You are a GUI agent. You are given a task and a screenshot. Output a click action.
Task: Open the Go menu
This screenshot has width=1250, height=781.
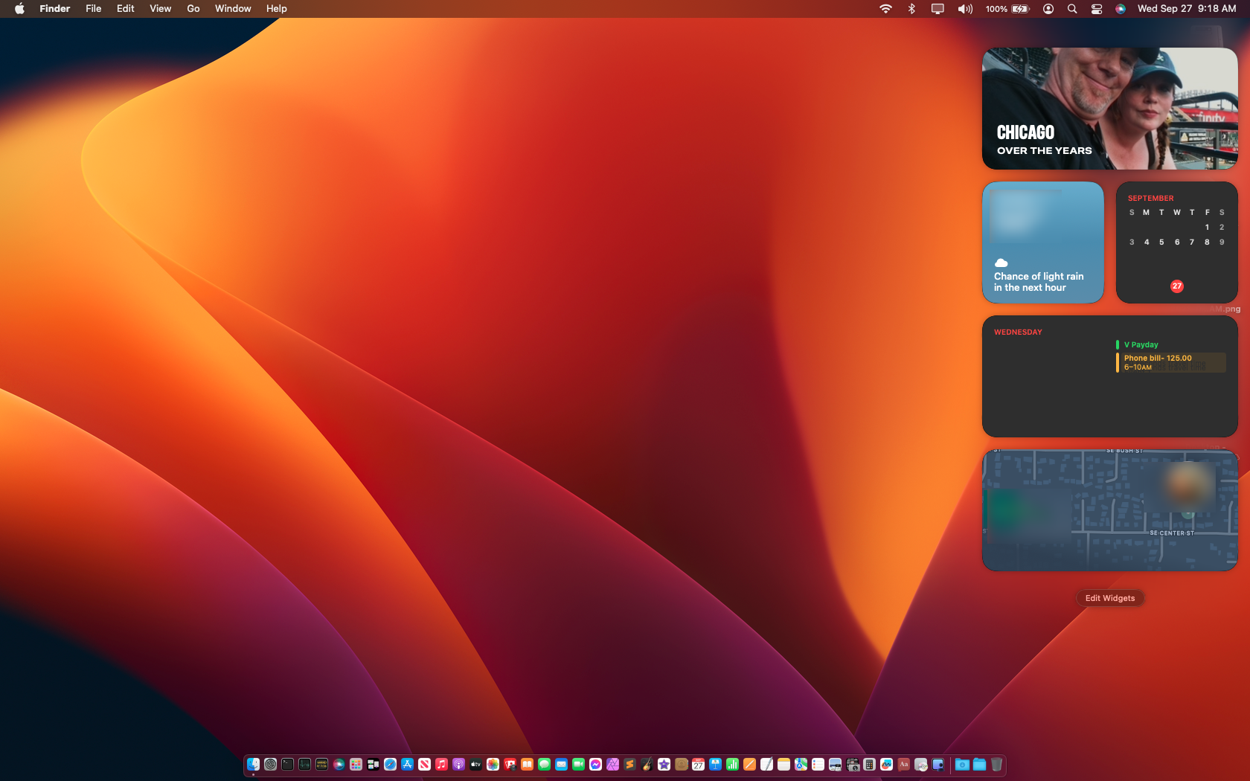coord(193,8)
